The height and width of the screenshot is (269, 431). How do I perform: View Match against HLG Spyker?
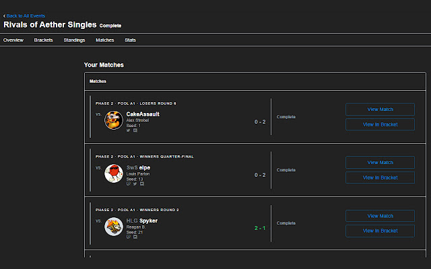tap(380, 216)
